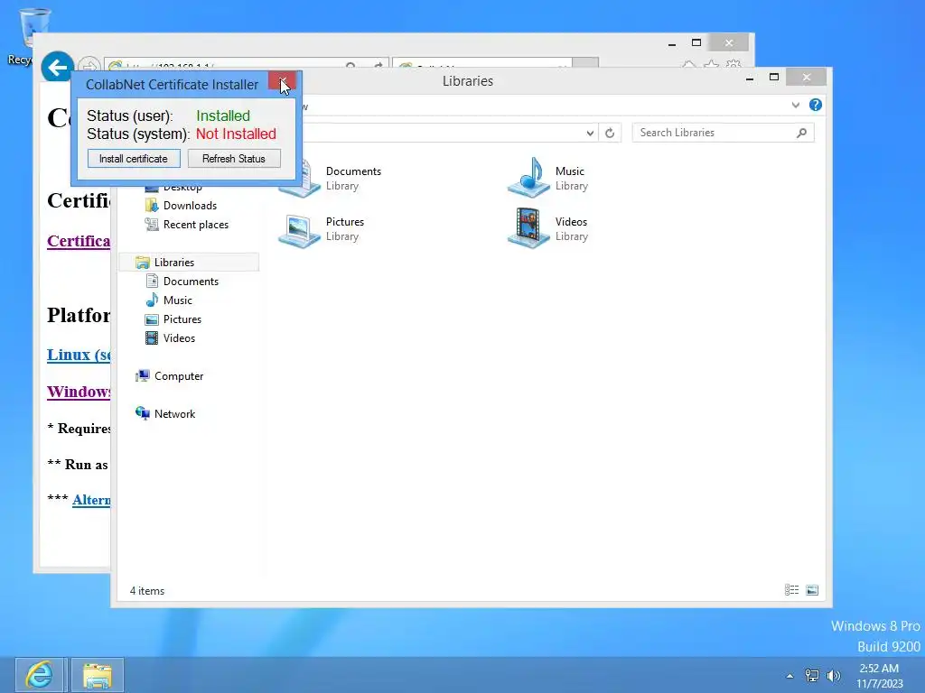Refresh the Libraries address bar

[610, 133]
